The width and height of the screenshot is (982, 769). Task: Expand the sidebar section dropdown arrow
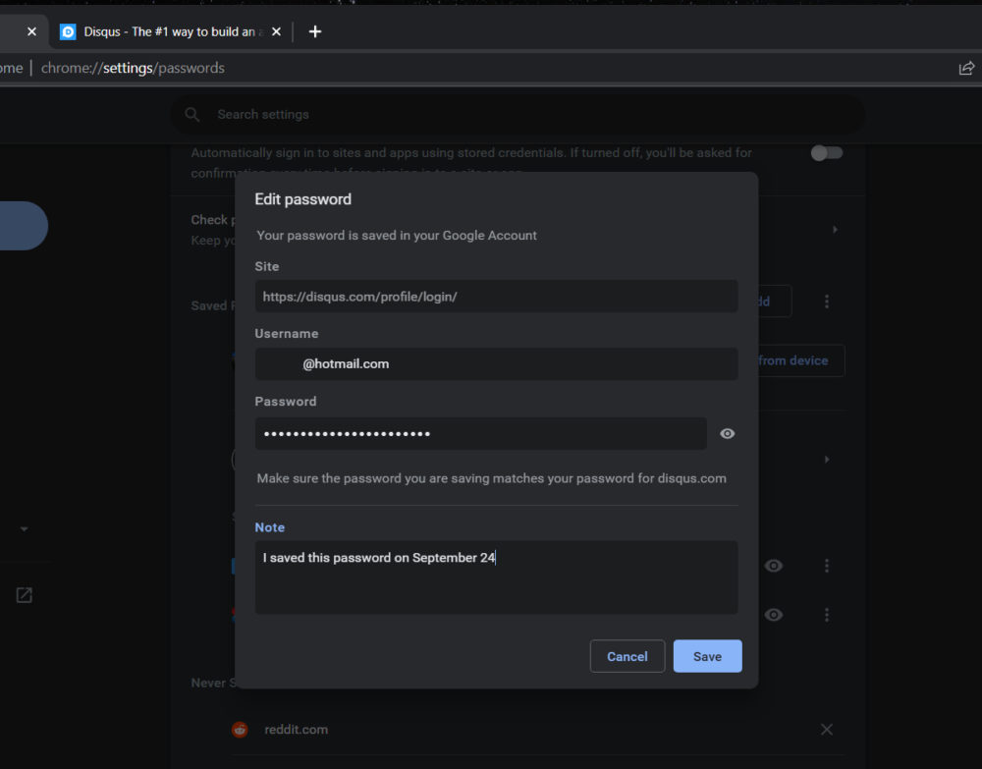[24, 529]
